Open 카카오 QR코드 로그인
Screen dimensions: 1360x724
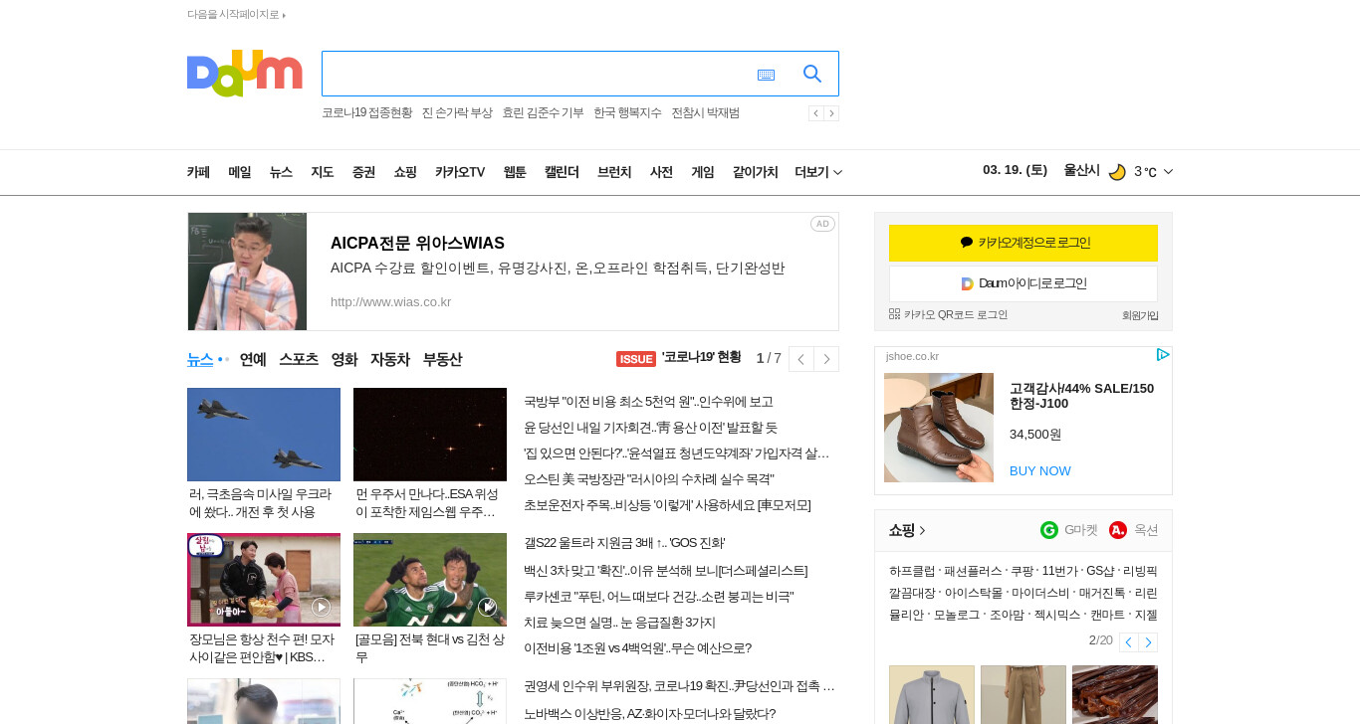pos(948,314)
